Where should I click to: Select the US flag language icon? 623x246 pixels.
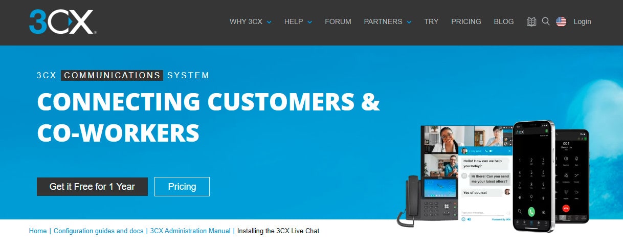tap(561, 21)
